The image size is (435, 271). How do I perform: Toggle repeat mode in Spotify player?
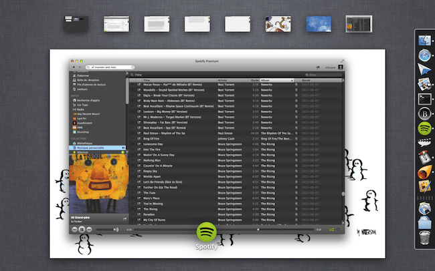[338, 230]
